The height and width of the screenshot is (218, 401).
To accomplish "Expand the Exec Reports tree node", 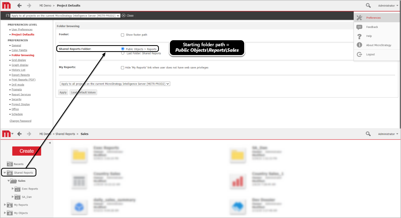I will pos(13,188).
